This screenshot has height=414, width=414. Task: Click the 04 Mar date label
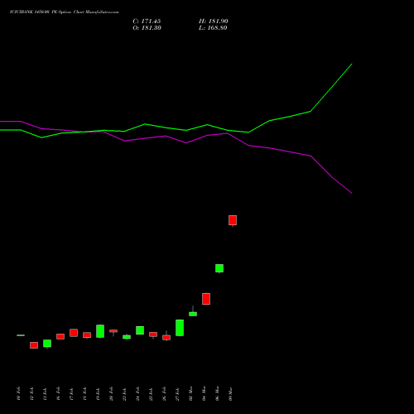[204, 393]
